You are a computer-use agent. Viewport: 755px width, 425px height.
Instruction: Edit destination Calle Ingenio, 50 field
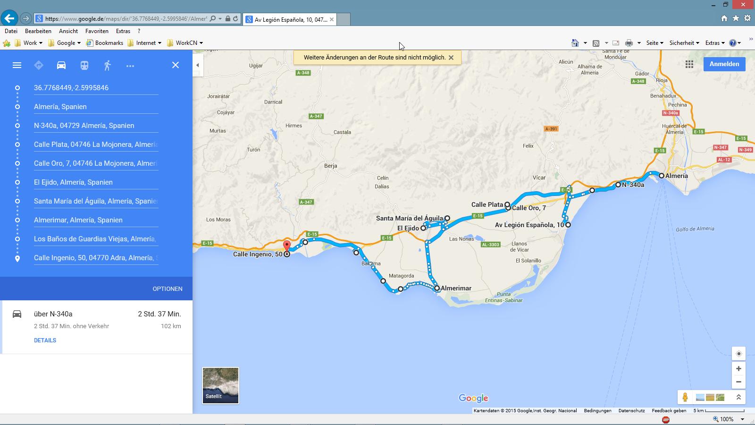pyautogui.click(x=96, y=258)
